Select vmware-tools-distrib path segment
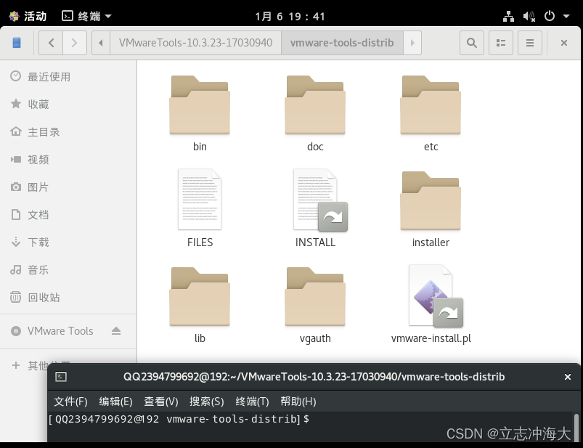Viewport: 583px width, 448px height. pos(342,43)
